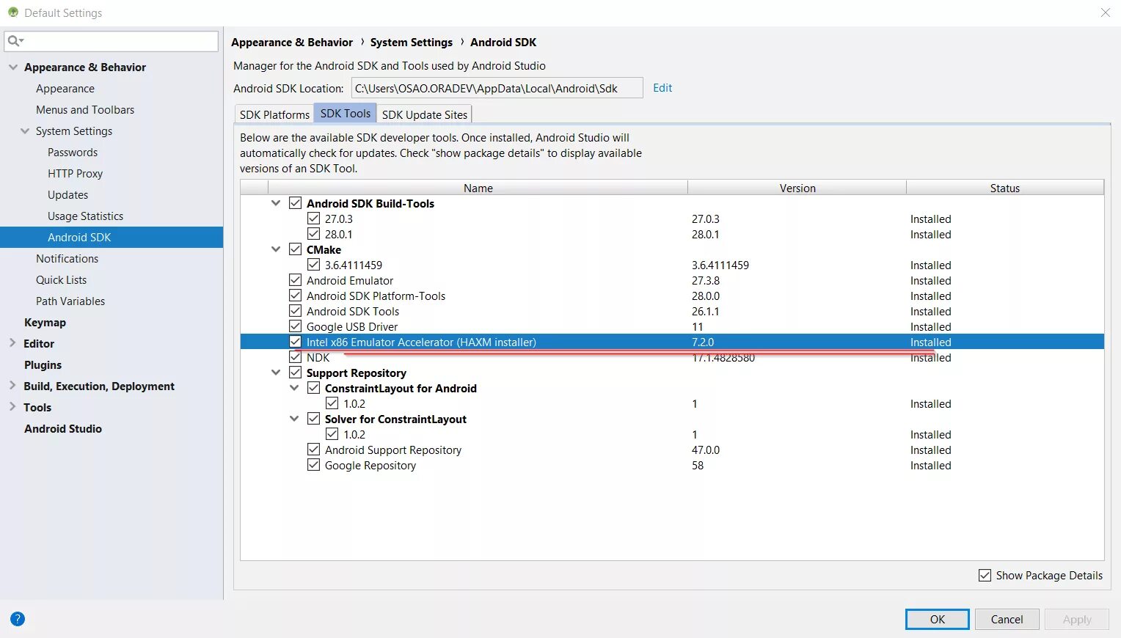Viewport: 1121px width, 638px height.
Task: Open the SDK Update Sites tab
Action: point(424,114)
